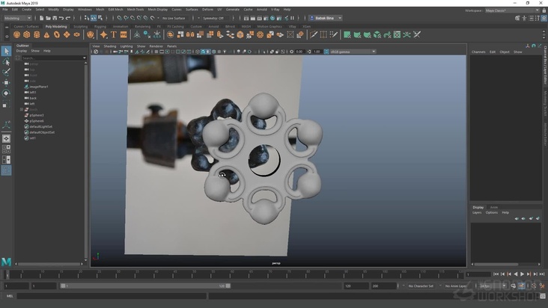The width and height of the screenshot is (548, 308).
Task: Toggle select by hierarchy mode
Action: click(87, 18)
